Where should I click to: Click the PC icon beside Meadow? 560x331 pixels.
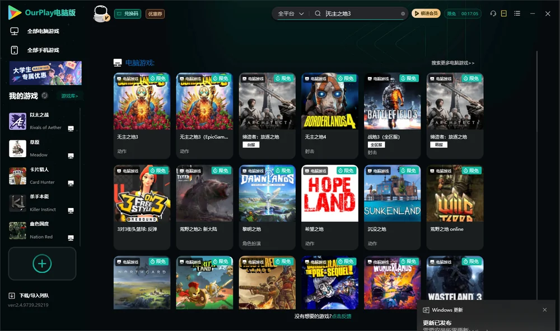pos(71,156)
